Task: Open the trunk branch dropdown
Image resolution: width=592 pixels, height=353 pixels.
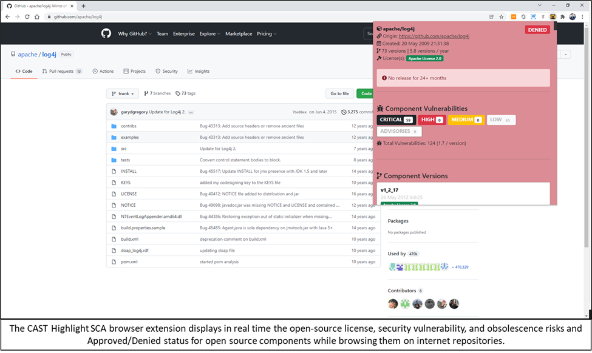Action: pyautogui.click(x=122, y=93)
